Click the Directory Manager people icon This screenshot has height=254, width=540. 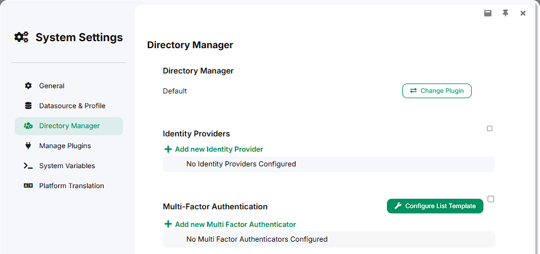28,126
